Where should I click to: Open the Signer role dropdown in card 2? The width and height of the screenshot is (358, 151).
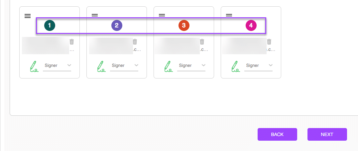click(x=124, y=66)
